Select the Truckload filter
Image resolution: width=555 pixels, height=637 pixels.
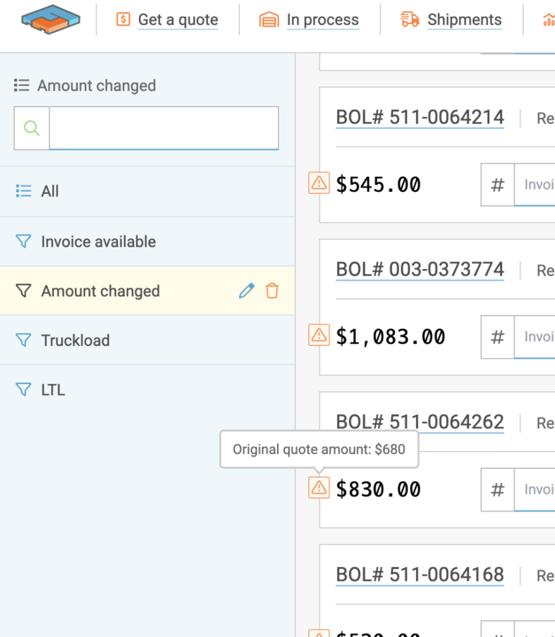(75, 341)
